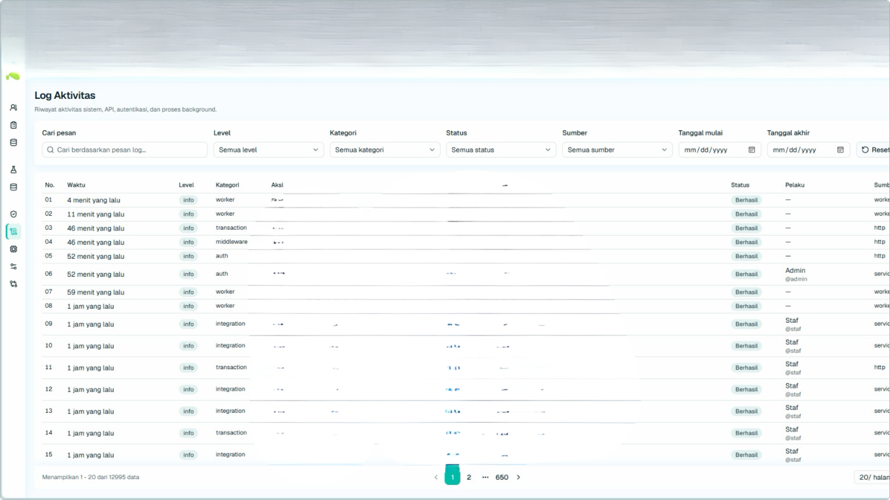Screen dimensions: 890x500
Task: Click the Tanggal mulai date field
Action: point(720,150)
